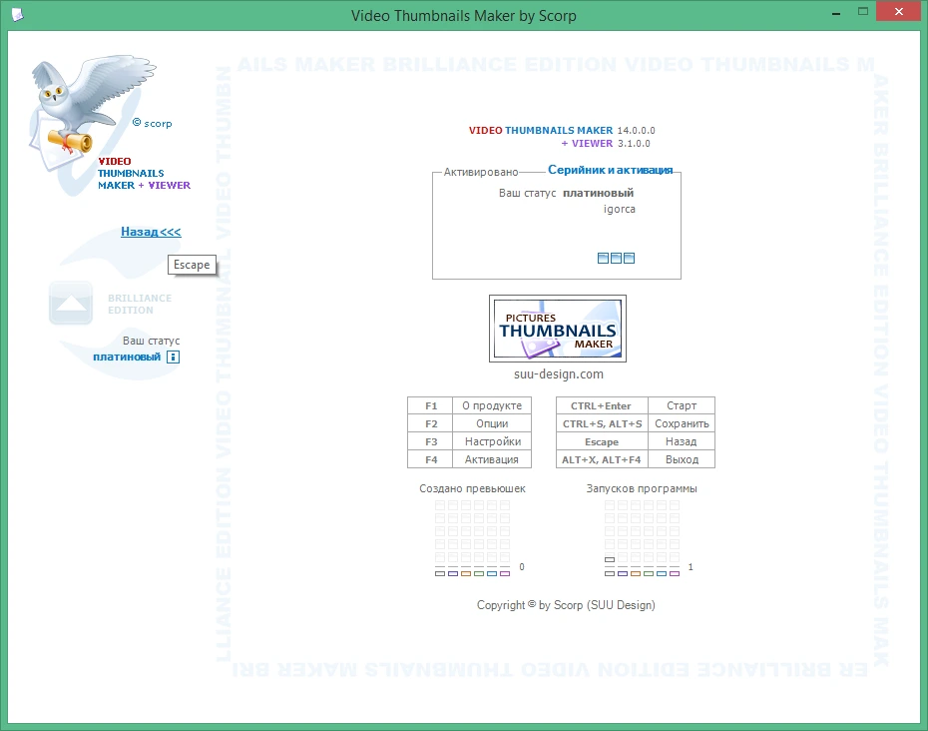Viewport: 928px width, 731px height.
Task: Click the first blue square in activation box
Action: tap(603, 259)
